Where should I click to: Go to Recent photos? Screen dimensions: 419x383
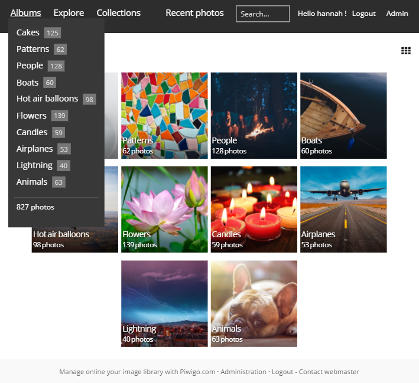[194, 13]
